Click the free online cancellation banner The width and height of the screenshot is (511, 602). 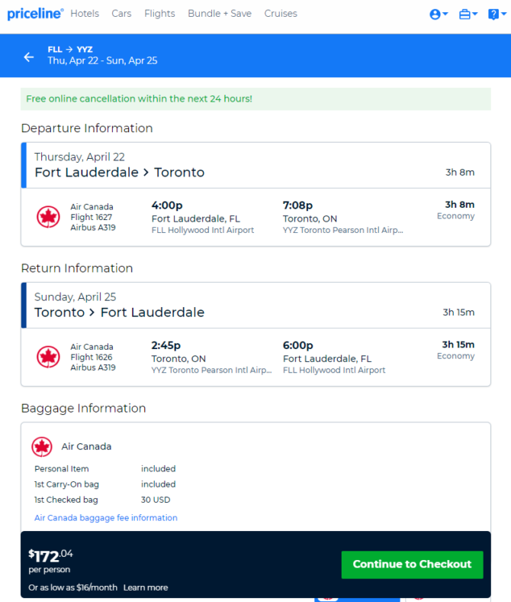tap(256, 99)
